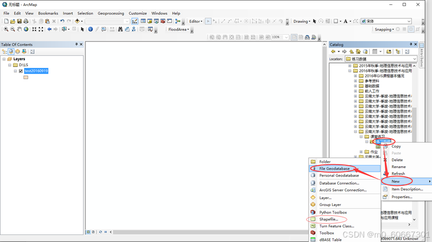Viewport: 432px width, 242px height.
Task: Pin the Catalog panel
Action: [x=411, y=44]
